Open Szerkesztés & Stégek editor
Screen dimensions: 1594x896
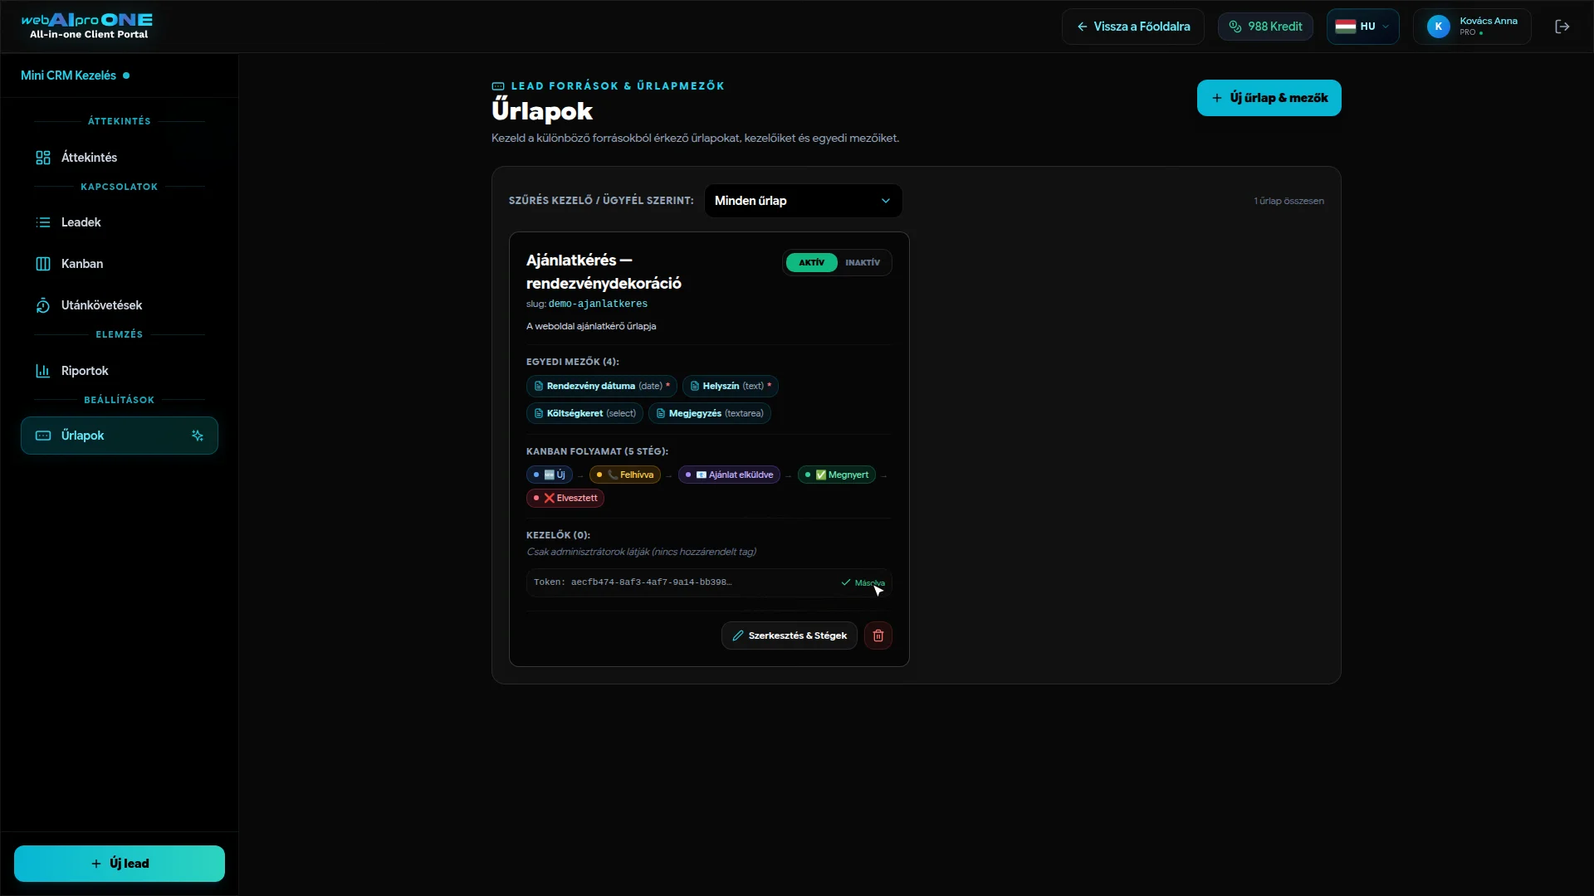pos(789,635)
